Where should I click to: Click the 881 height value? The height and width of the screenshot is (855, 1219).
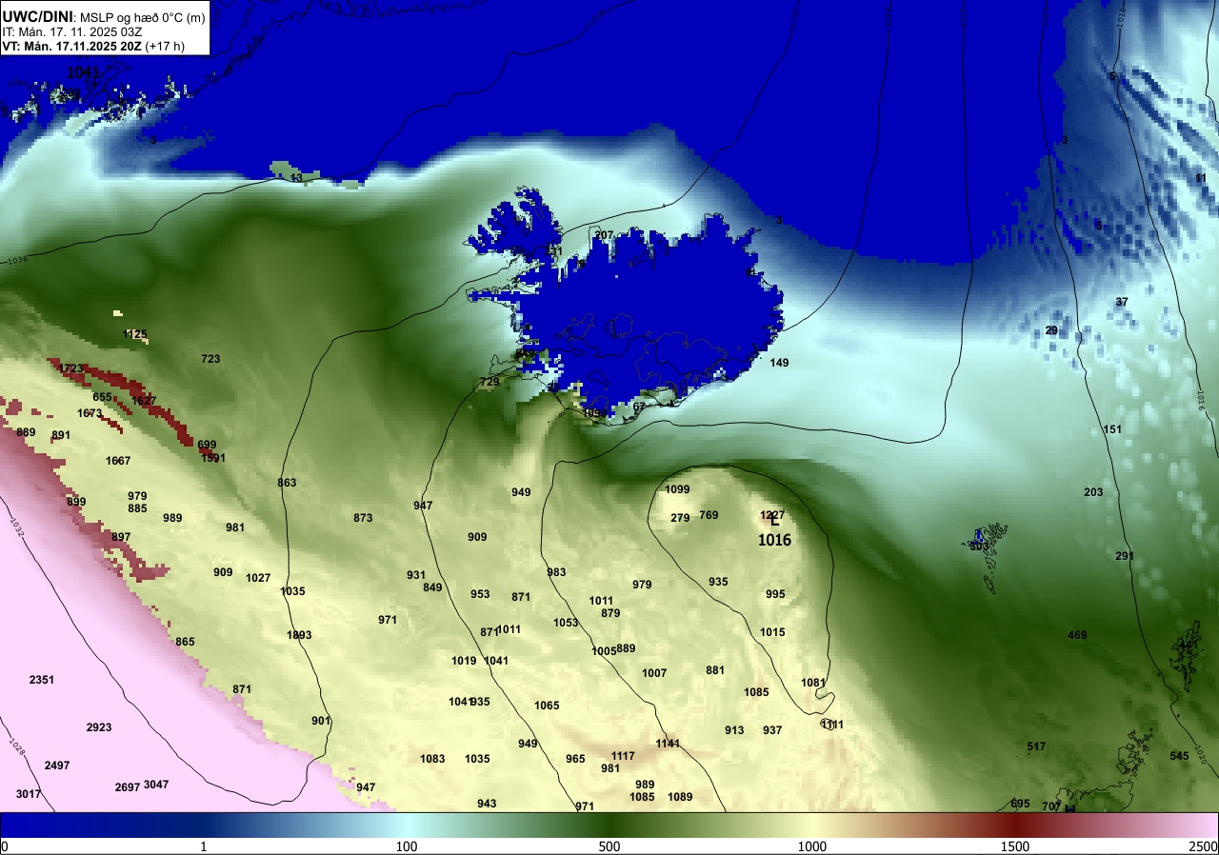click(x=715, y=670)
